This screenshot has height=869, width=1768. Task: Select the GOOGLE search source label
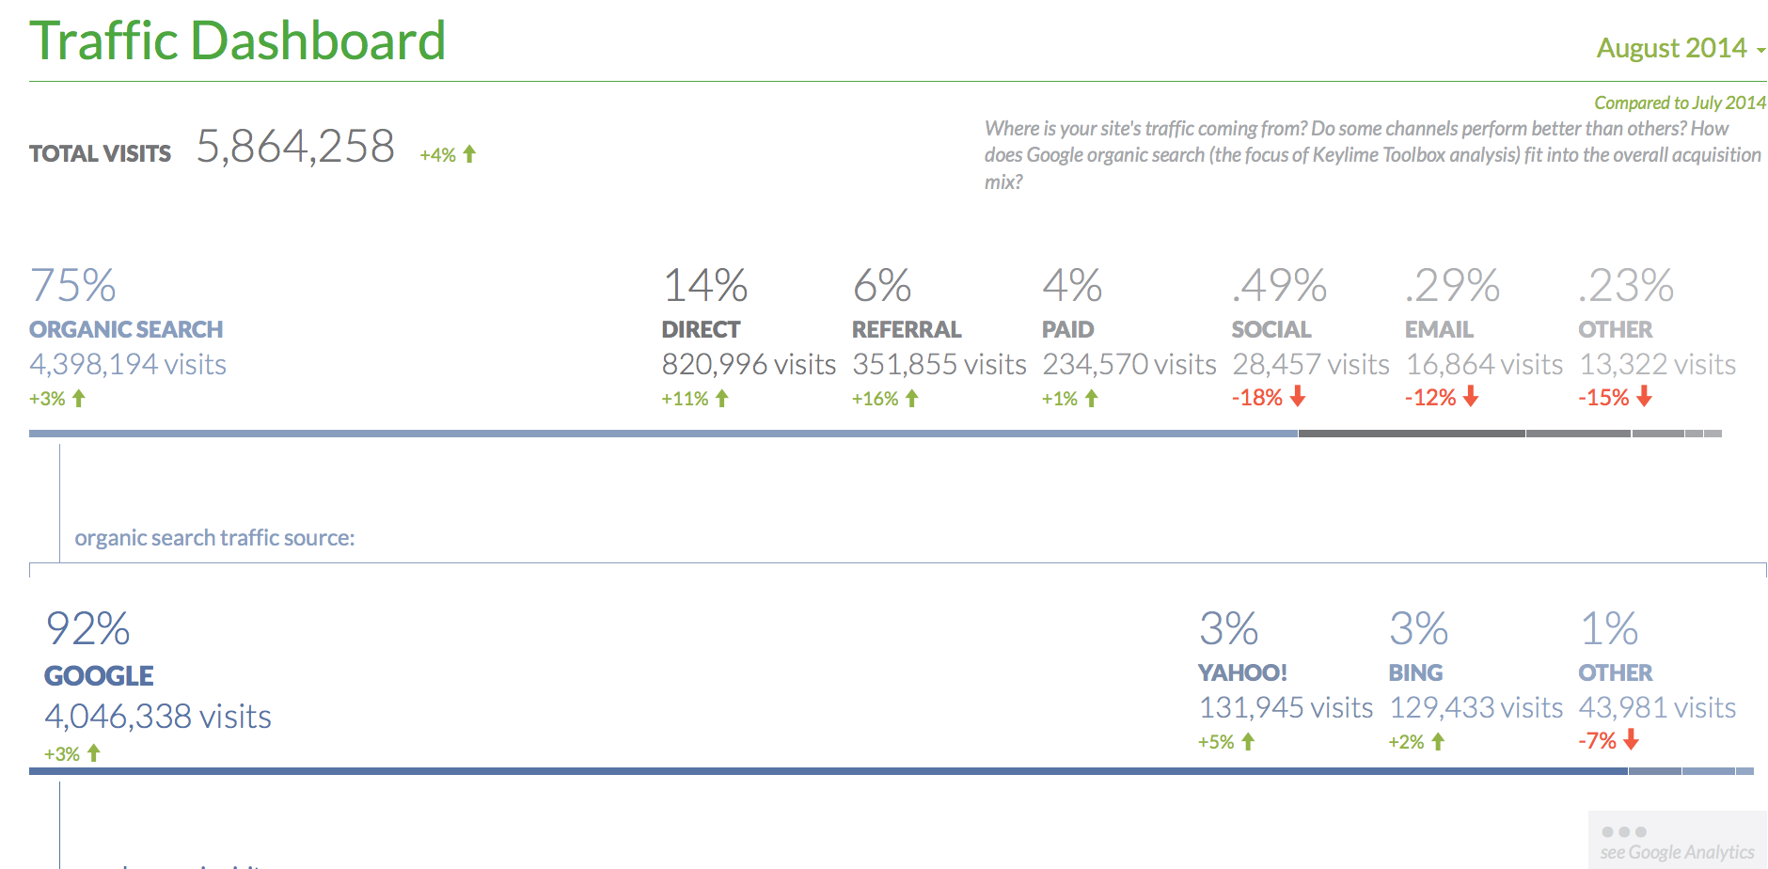point(99,676)
